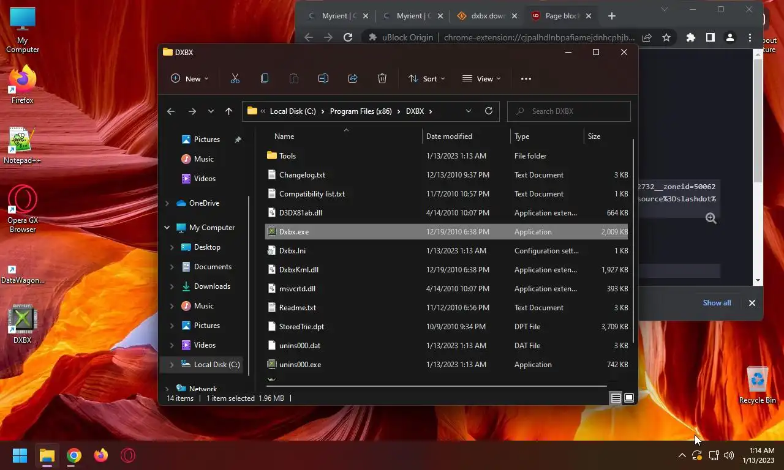Screen dimensions: 784x470
Task: Click the volume icon in system tray
Action: 729,455
